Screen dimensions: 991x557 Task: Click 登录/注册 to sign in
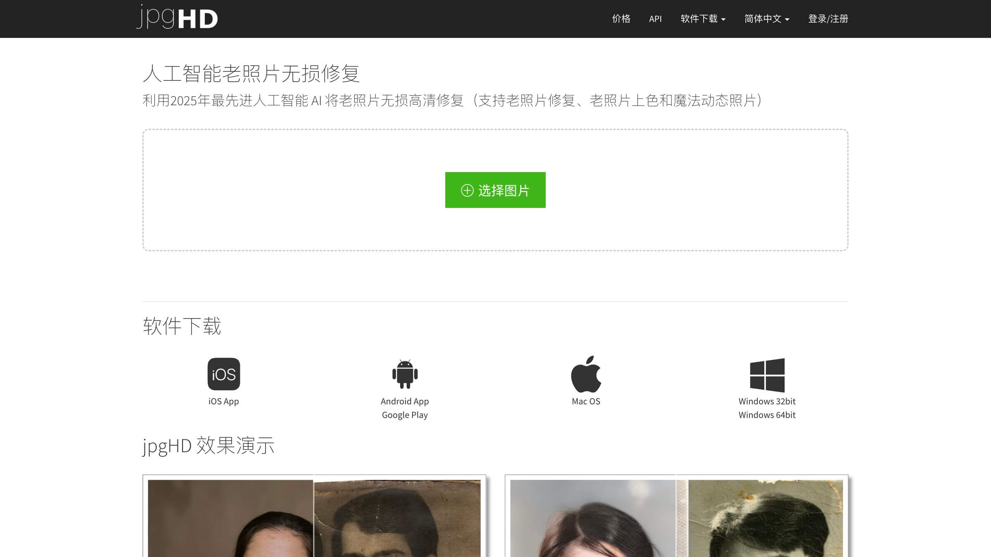click(x=828, y=19)
